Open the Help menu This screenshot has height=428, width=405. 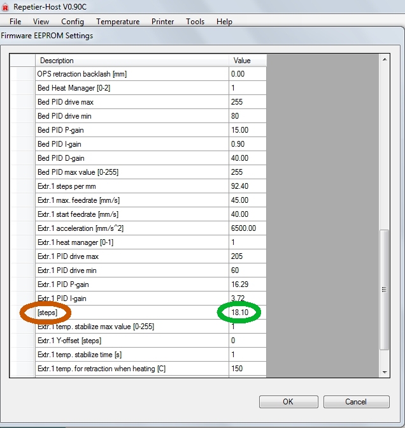pos(224,22)
